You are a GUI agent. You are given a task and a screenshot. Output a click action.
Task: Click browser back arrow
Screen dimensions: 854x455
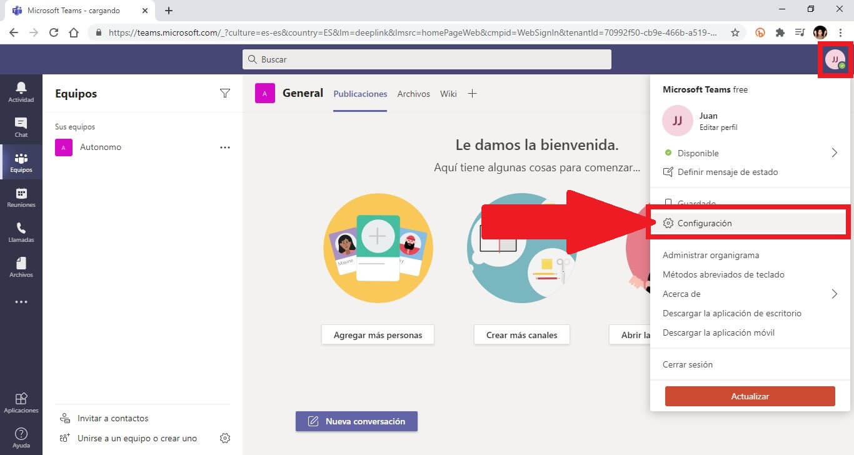[x=14, y=32]
